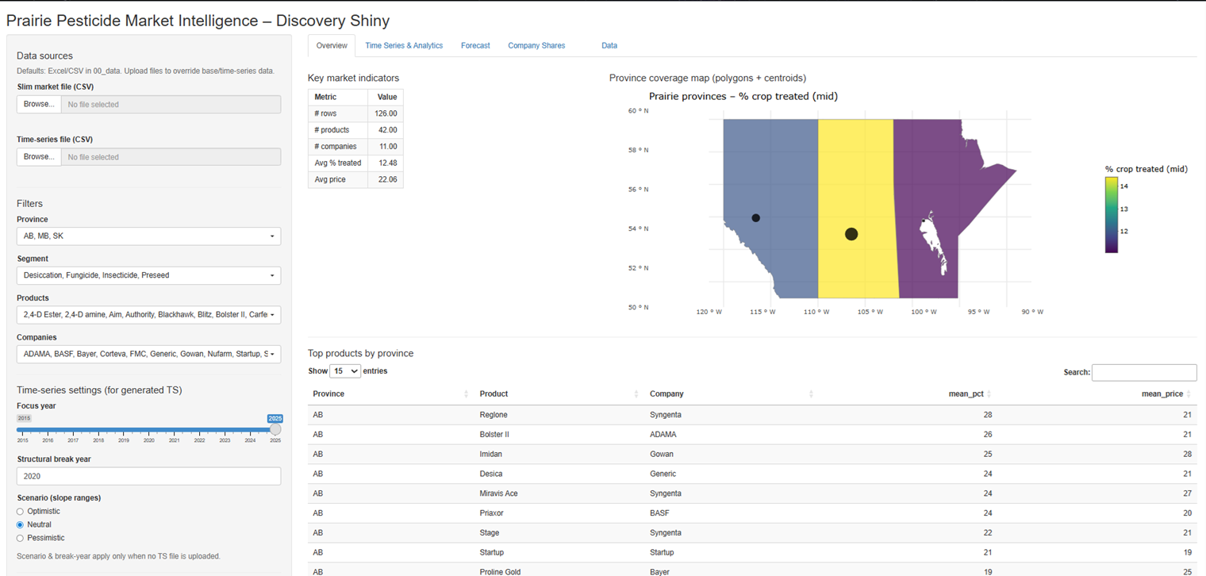
Task: Select the Pessimistic scenario radio button
Action: point(21,538)
